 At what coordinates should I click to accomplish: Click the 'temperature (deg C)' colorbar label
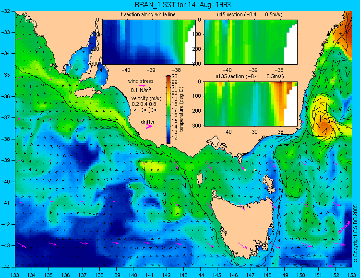click(181, 109)
